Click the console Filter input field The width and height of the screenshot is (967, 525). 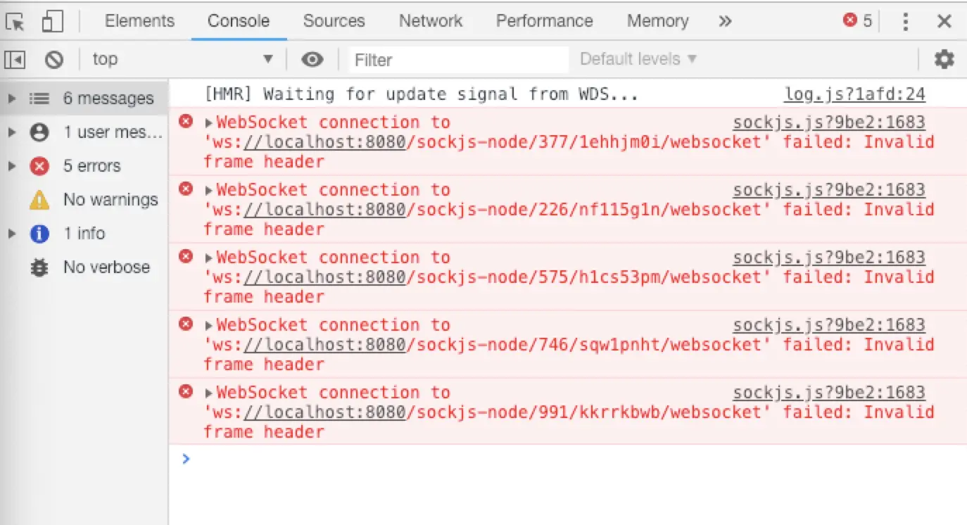[x=459, y=60]
